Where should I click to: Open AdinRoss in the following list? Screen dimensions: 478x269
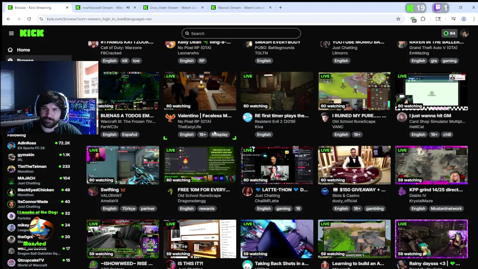(39, 145)
